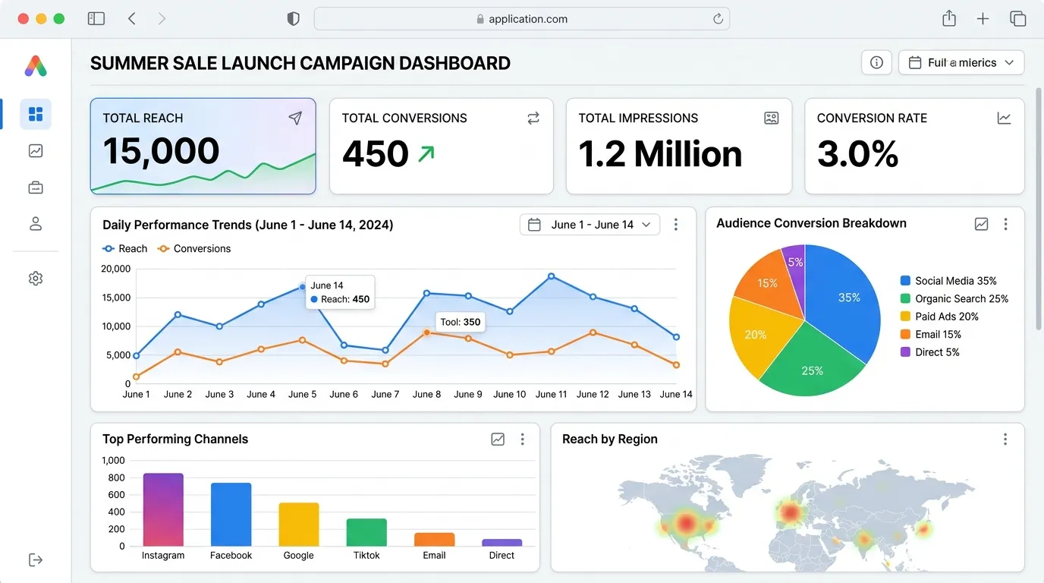1044x583 pixels.
Task: Open the June 1 - June 14 date dropdown
Action: (x=590, y=225)
